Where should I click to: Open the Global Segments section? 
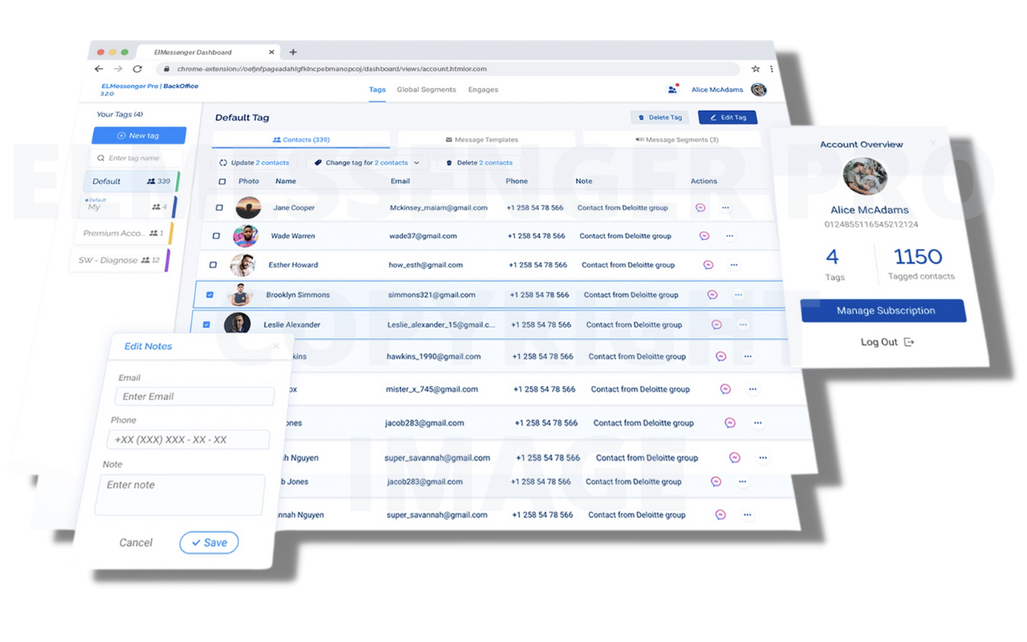tap(426, 89)
